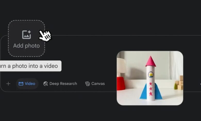Select the dashed photo upload box
The height and width of the screenshot is (121, 201).
click(x=27, y=38)
